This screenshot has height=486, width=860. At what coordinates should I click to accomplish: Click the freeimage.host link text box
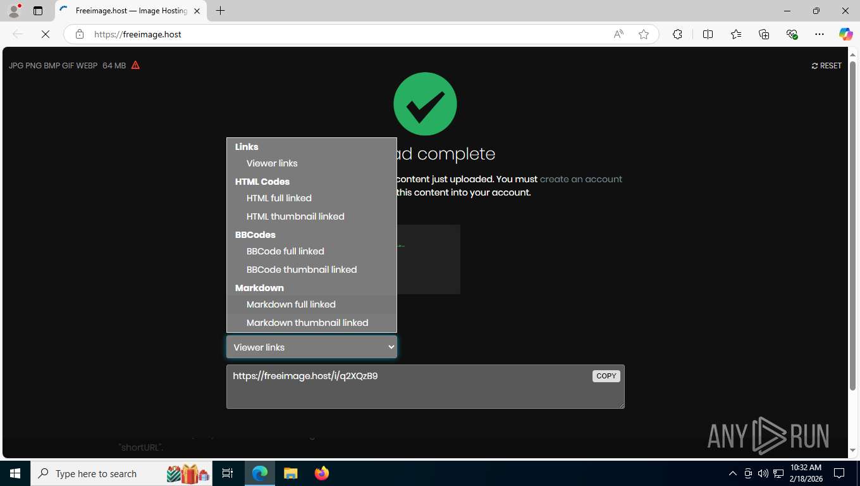click(x=426, y=387)
